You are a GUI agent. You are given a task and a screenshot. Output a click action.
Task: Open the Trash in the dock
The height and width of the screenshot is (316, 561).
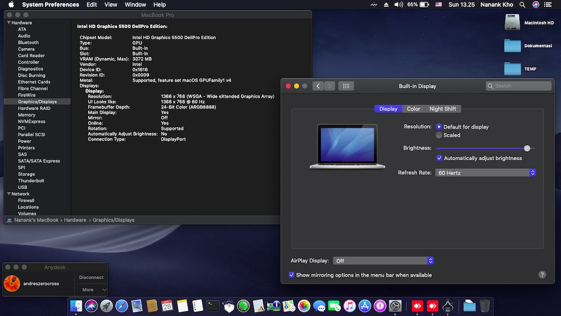(x=485, y=305)
